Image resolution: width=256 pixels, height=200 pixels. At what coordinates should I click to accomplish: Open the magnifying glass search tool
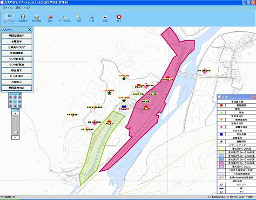(x=78, y=18)
